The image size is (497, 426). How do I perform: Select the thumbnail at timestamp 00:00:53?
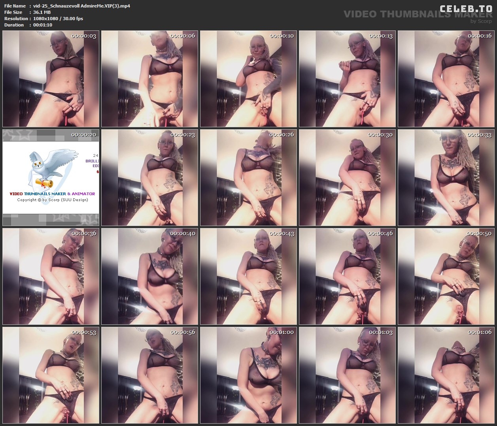[51, 375]
